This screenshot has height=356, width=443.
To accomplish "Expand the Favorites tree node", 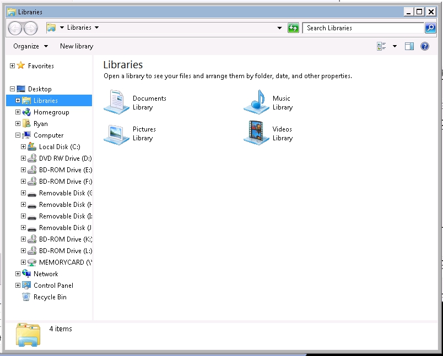I will coord(13,66).
